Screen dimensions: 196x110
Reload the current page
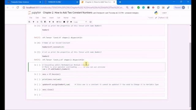(18, 7)
